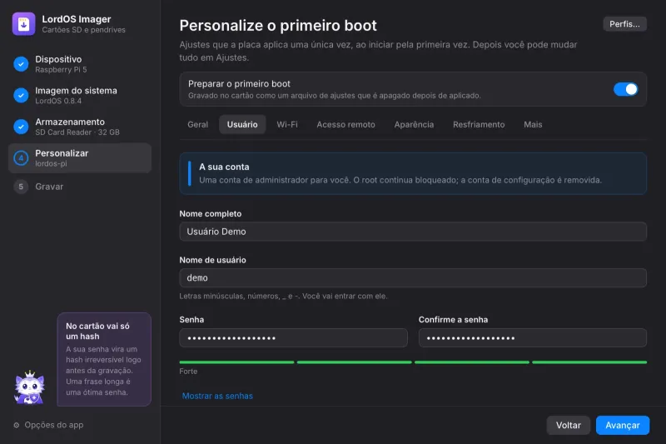Switch to the Geral tab
This screenshot has height=444, width=666.
198,124
